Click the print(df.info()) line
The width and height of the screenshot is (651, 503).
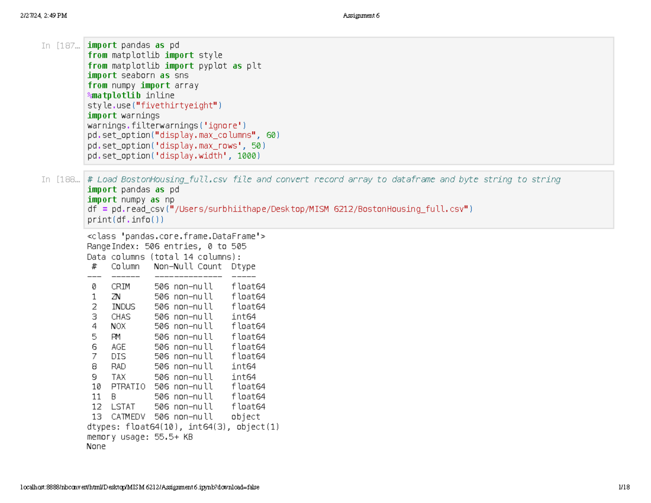coord(125,220)
